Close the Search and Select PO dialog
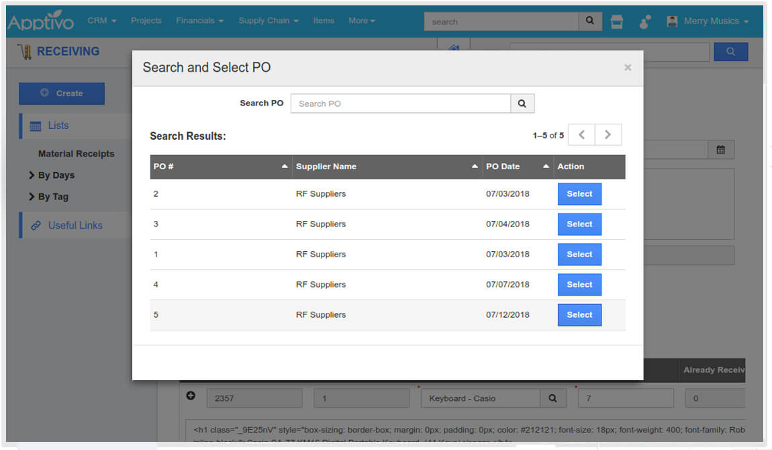 click(628, 67)
